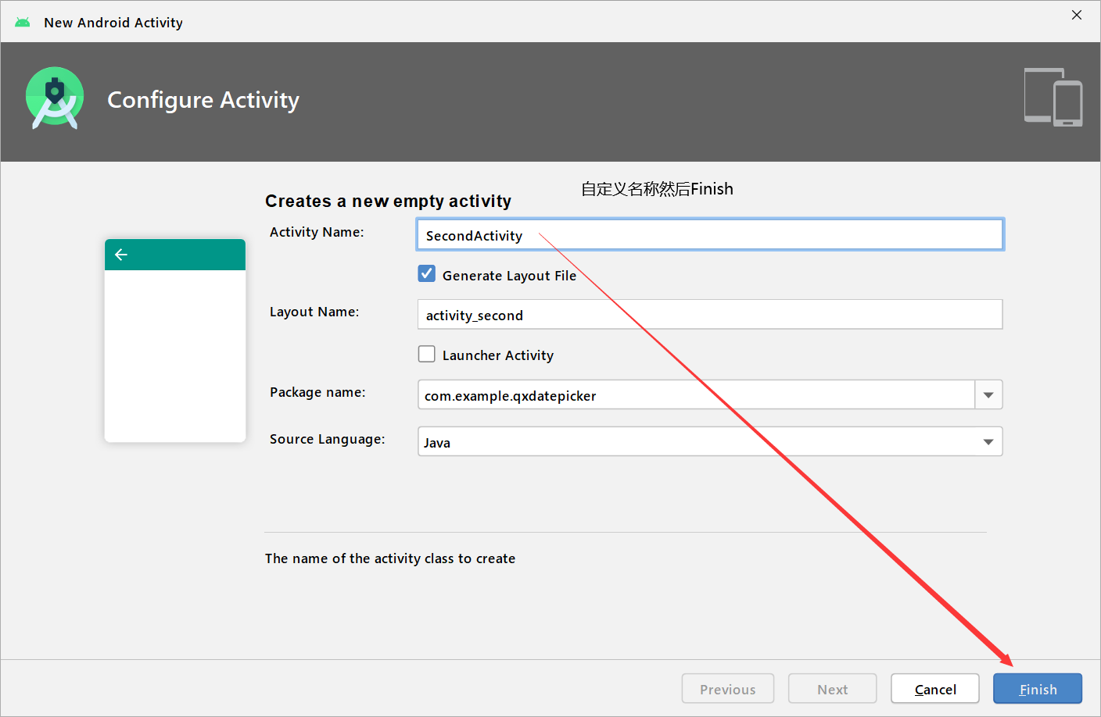The image size is (1101, 717).
Task: Click the 'Creates a new empty activity' heading
Action: pyautogui.click(x=388, y=201)
